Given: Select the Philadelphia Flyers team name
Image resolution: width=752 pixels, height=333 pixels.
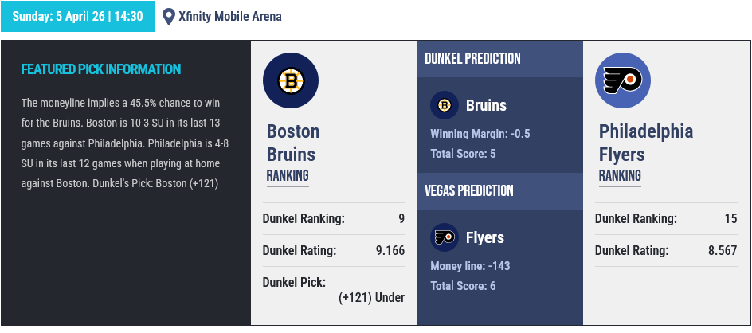Looking at the screenshot, I should 646,143.
